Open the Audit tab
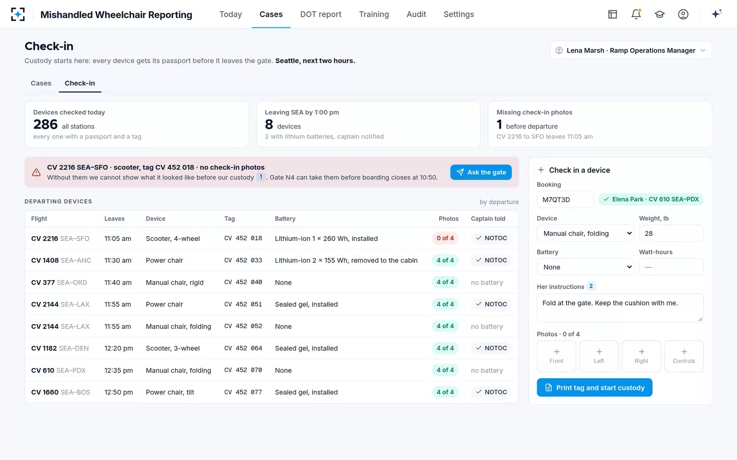The width and height of the screenshot is (737, 460). click(x=417, y=14)
